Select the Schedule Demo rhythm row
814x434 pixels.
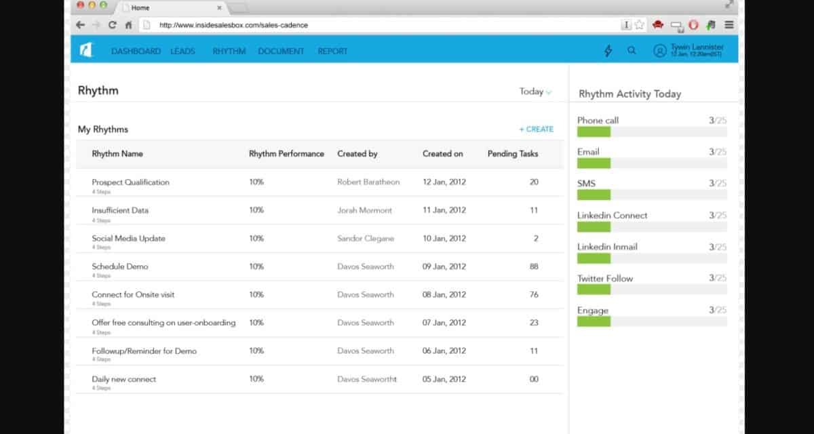click(119, 267)
